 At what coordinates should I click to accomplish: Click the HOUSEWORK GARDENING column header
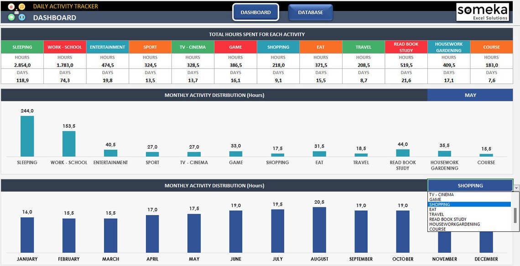(448, 46)
